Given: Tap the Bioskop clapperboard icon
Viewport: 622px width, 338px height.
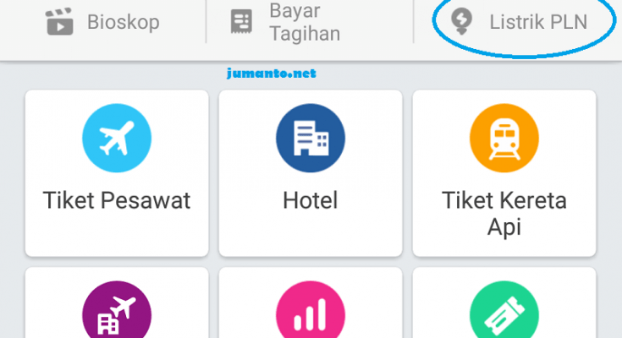Looking at the screenshot, I should pos(59,21).
